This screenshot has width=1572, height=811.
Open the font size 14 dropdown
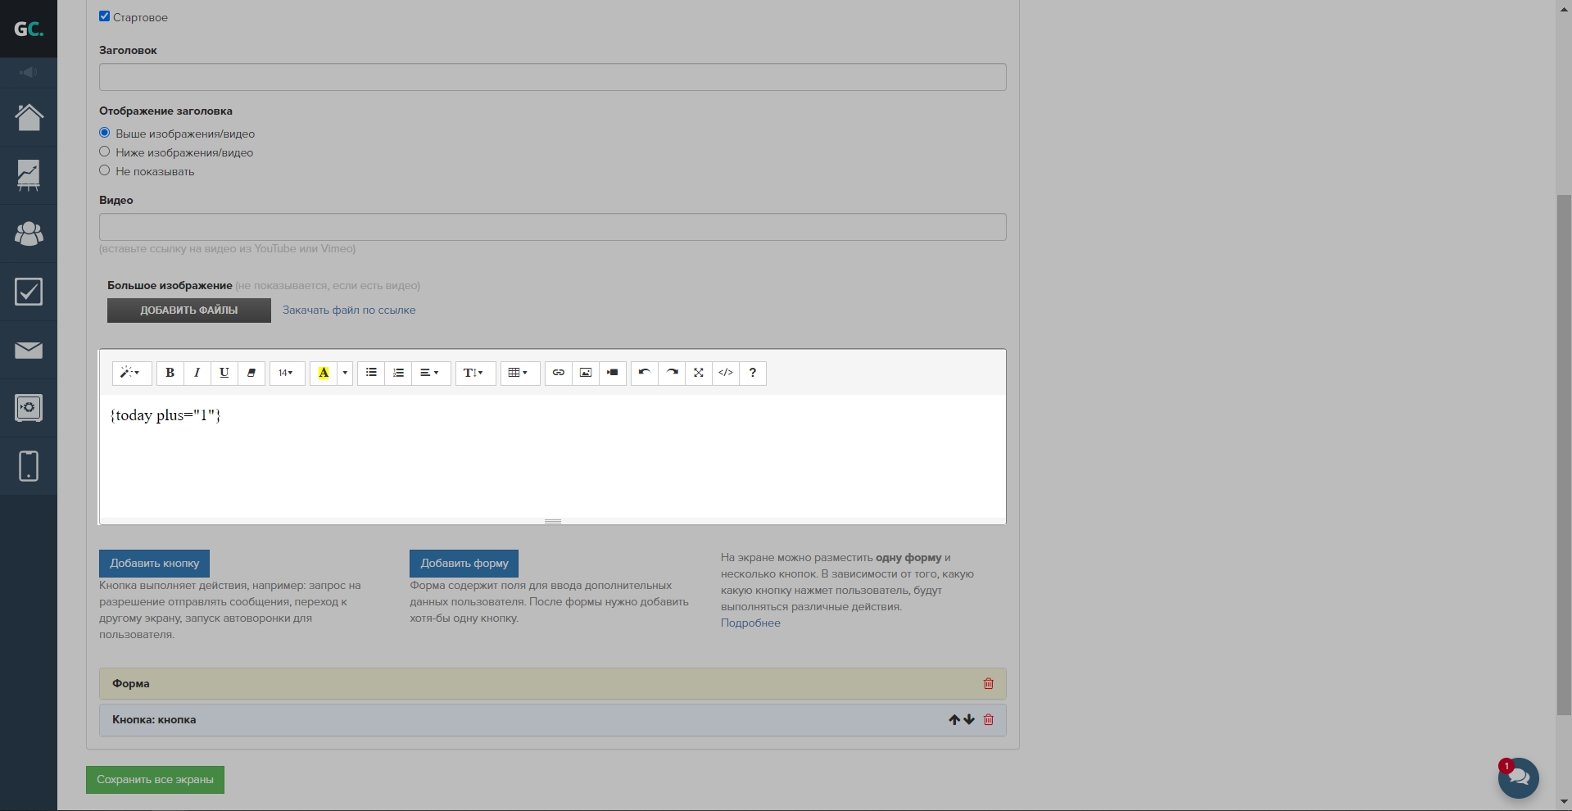pyautogui.click(x=286, y=373)
